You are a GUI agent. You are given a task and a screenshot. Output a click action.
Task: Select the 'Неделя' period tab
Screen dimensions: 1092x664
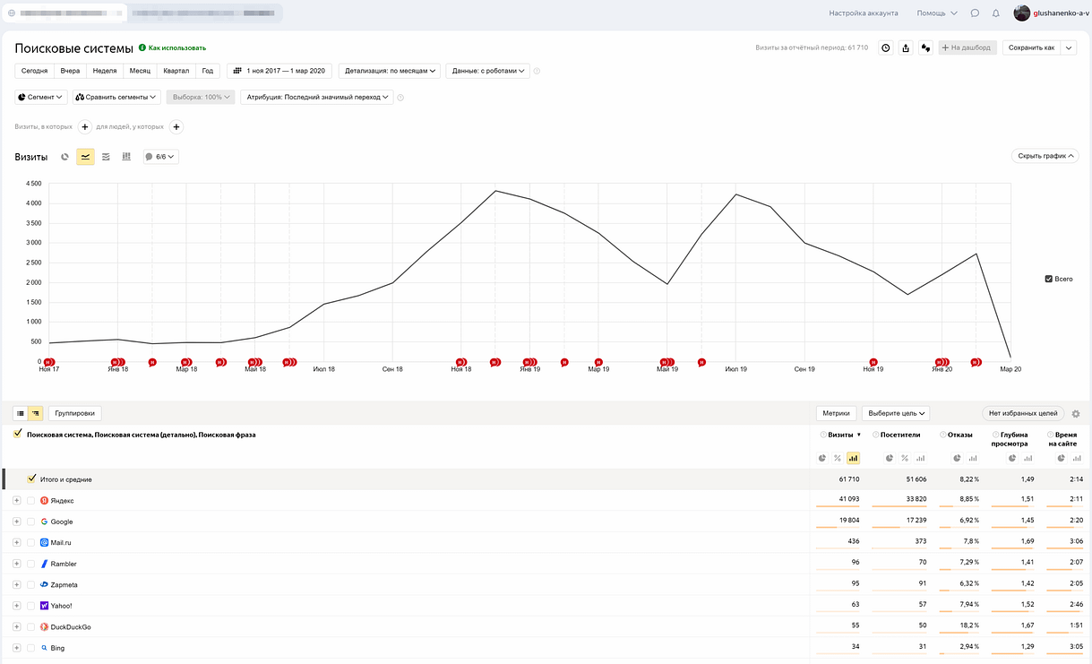point(104,71)
